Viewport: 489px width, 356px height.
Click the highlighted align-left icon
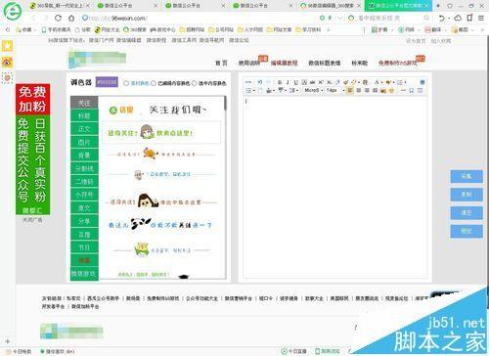[x=350, y=90]
